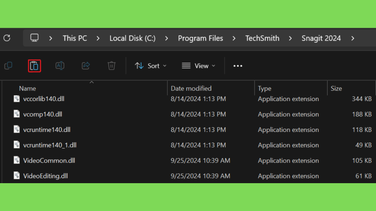Viewport: 376px width, 211px height.
Task: Click the date of vccorlib140.dll
Action: [198, 99]
